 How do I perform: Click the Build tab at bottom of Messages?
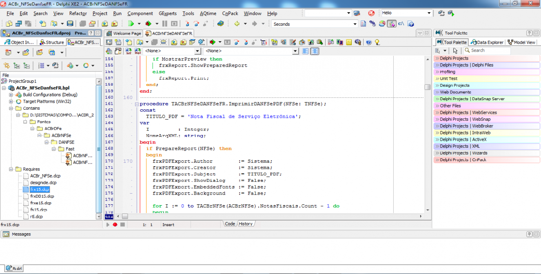pos(13,269)
